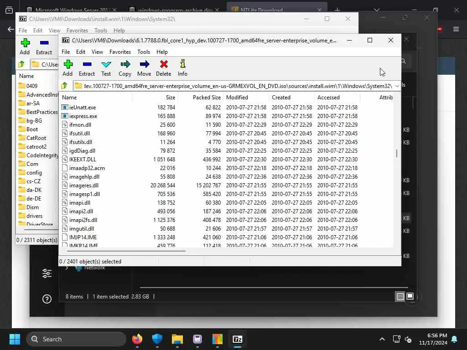The width and height of the screenshot is (467, 350).
Task: Switch Explorer to details list view icon
Action: click(400, 296)
